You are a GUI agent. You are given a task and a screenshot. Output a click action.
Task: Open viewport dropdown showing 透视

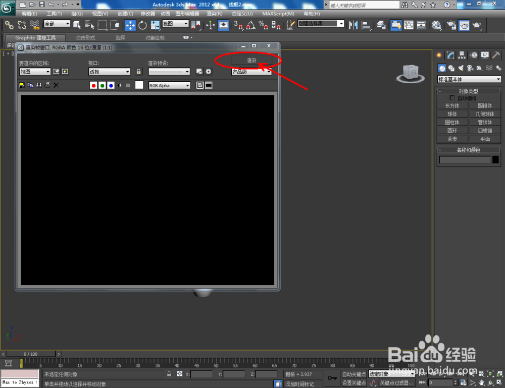tap(109, 72)
